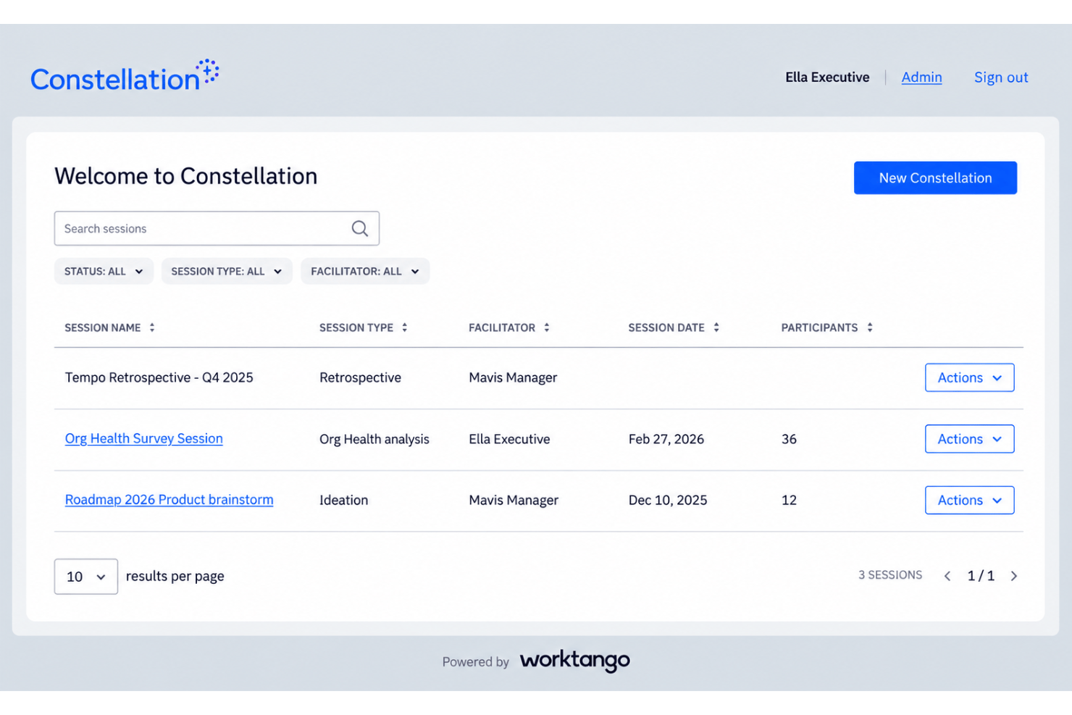Click the search magnifier icon
Image resolution: width=1072 pixels, height=715 pixels.
360,229
